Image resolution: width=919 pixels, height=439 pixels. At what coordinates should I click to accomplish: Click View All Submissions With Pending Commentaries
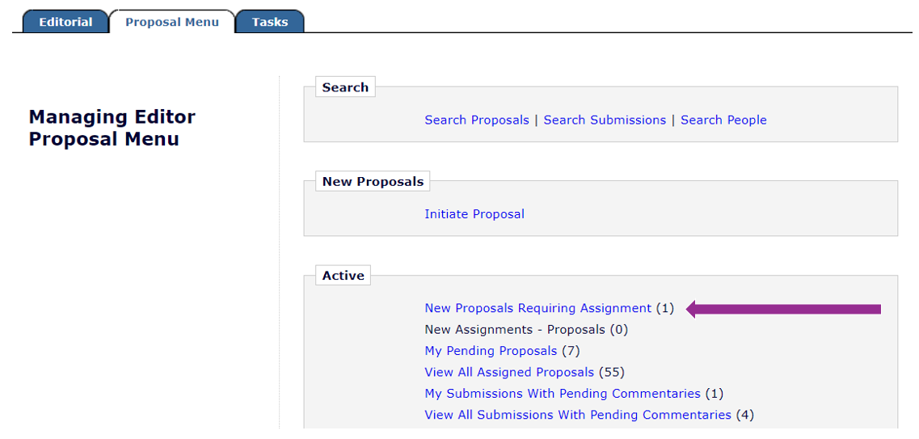(578, 416)
